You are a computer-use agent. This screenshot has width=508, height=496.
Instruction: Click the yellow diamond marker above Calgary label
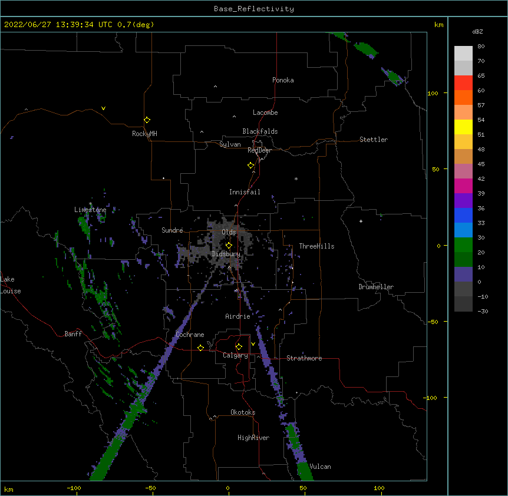239,347
